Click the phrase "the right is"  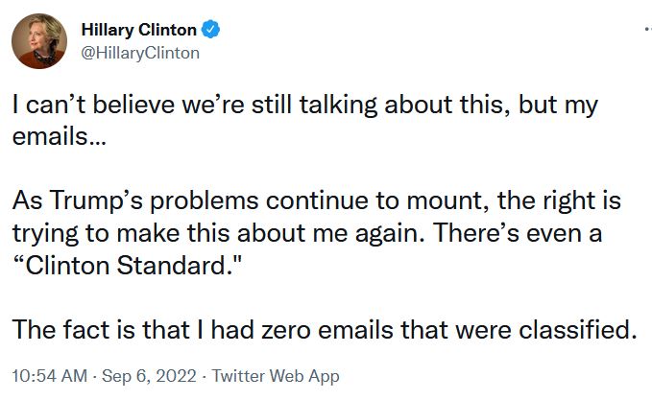[563, 203]
